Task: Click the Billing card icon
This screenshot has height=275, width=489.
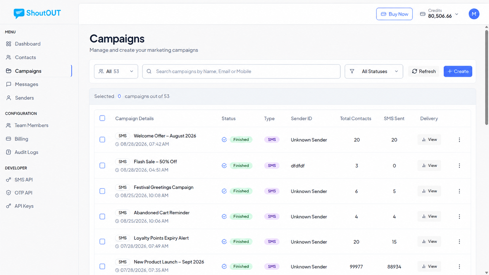Action: 8,139
